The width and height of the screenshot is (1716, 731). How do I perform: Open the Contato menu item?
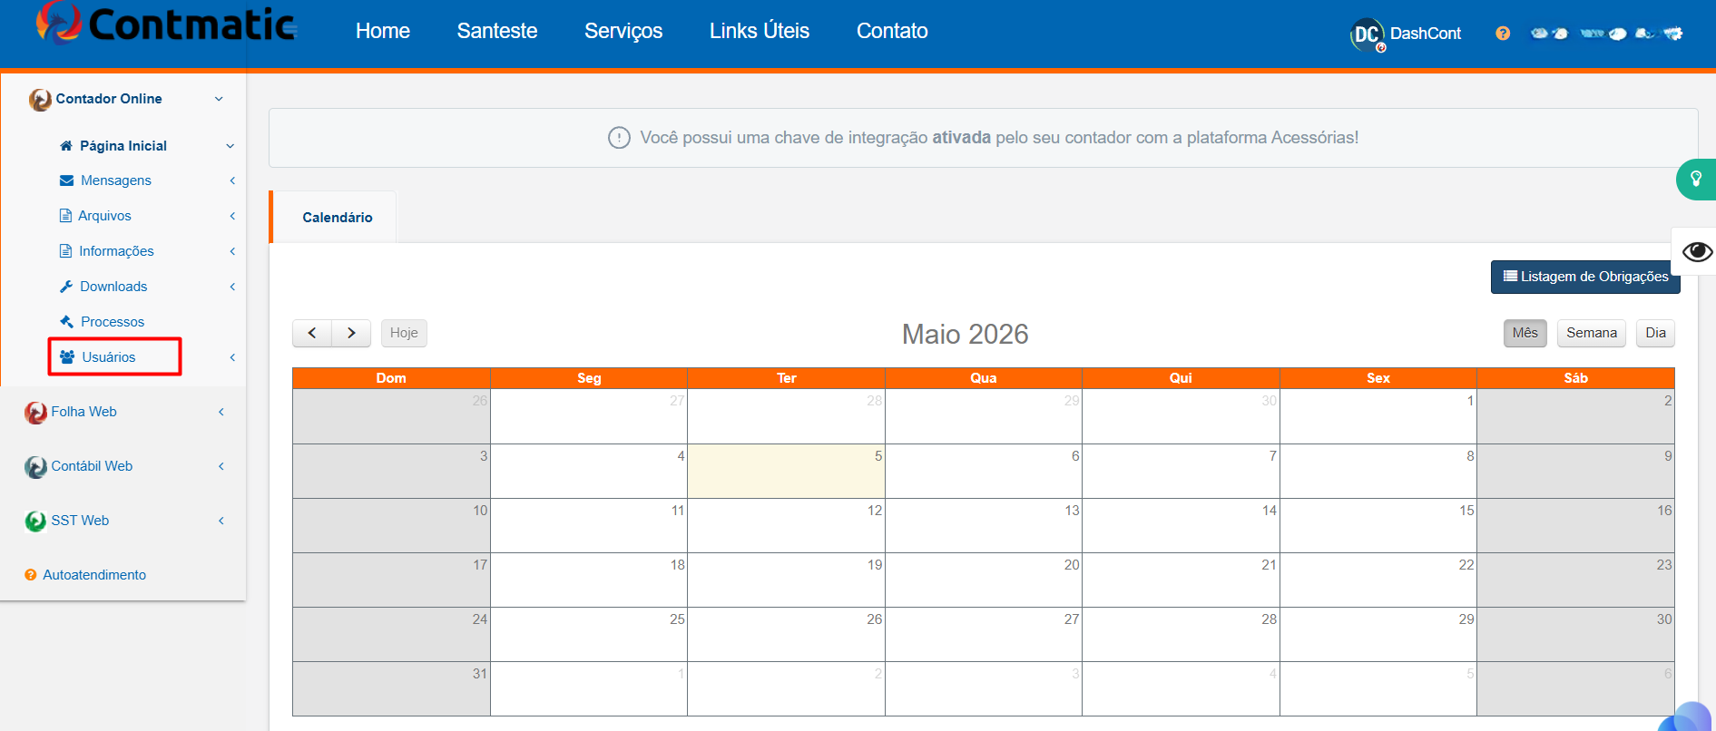892,31
